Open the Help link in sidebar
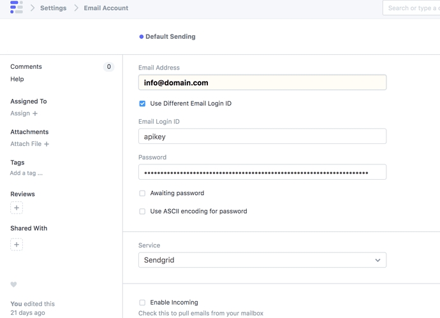Image resolution: width=440 pixels, height=318 pixels. (17, 79)
